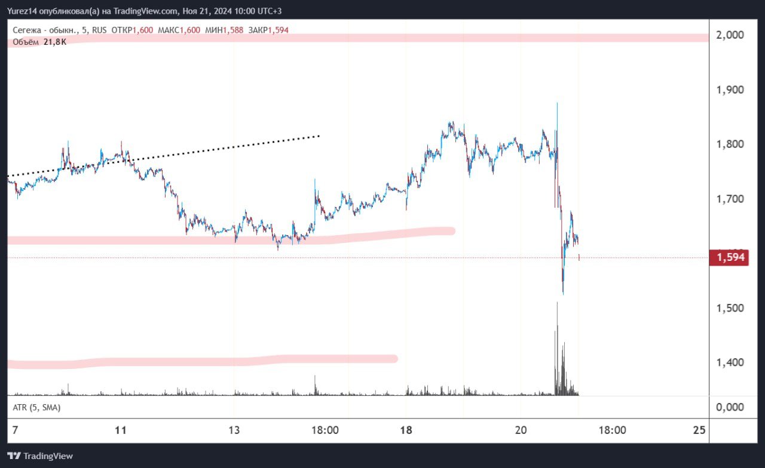
Task: Click the date label 7 on time axis
Action: [x=16, y=430]
